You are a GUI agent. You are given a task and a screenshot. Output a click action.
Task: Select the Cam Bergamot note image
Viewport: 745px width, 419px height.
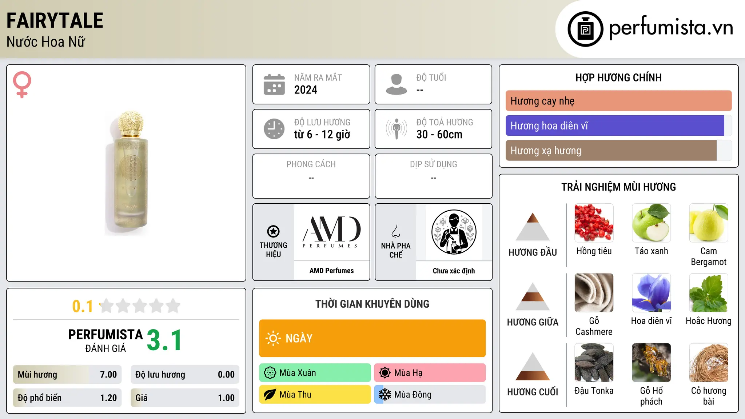click(x=709, y=223)
